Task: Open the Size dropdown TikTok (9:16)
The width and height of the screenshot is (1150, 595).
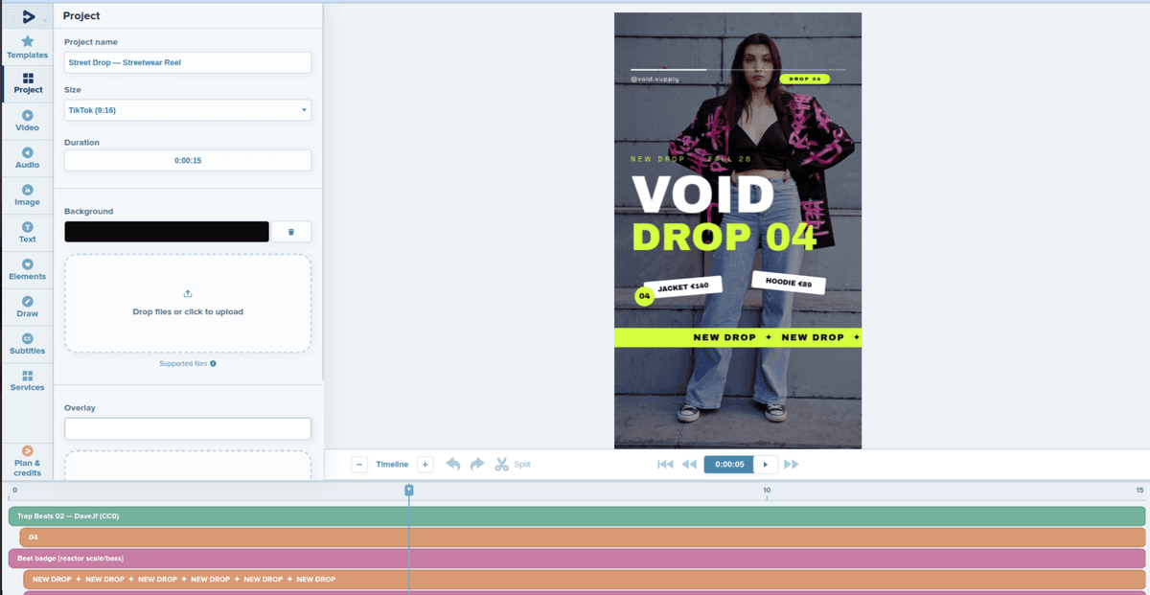Action: (188, 110)
